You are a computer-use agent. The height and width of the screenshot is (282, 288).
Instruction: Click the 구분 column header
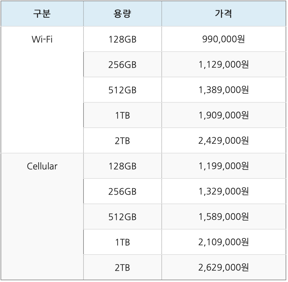43,13
